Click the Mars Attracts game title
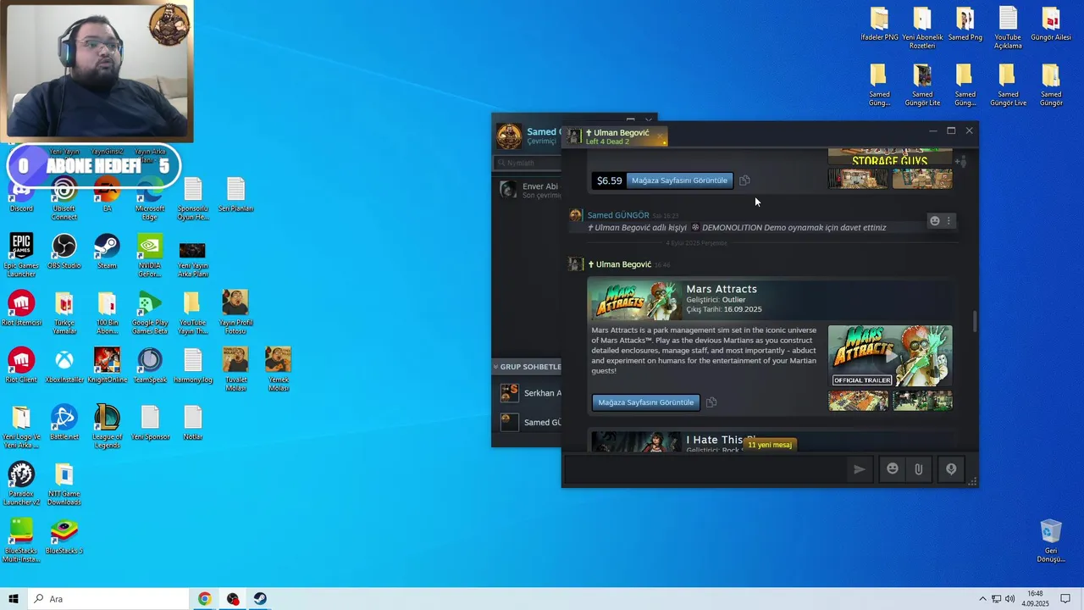Viewport: 1084px width, 610px height. point(722,289)
